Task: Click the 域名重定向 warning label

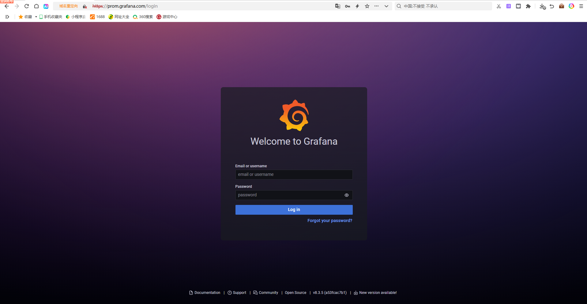Action: point(68,6)
